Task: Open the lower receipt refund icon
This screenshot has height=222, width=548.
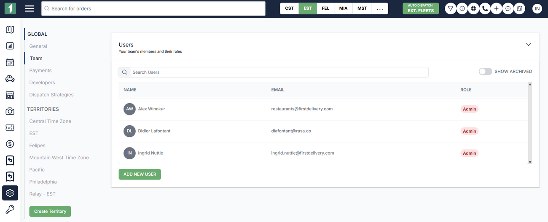Action: coord(10,177)
